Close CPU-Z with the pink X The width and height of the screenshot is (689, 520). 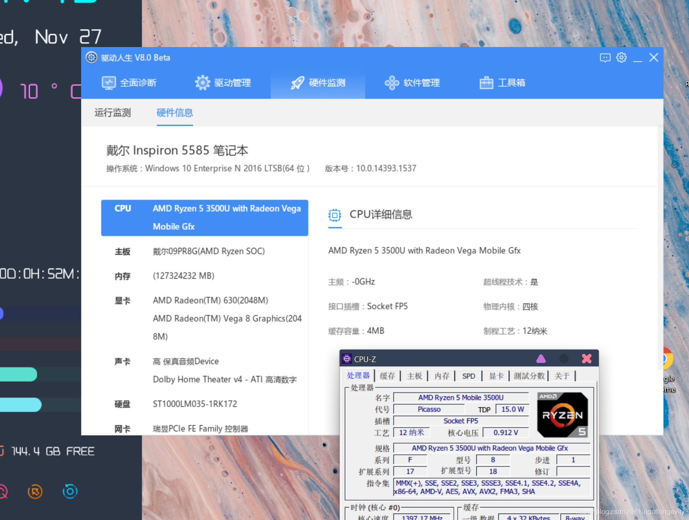[x=587, y=359]
